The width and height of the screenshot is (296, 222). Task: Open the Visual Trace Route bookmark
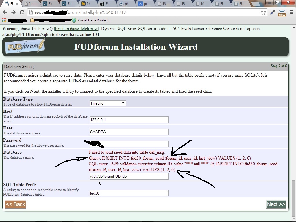point(92,20)
